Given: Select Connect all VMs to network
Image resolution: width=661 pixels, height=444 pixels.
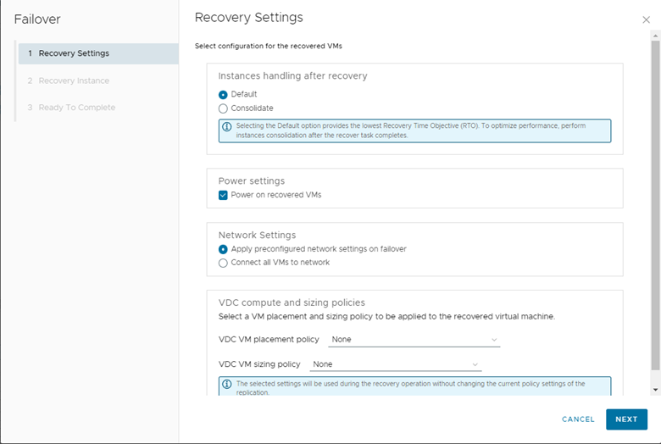Looking at the screenshot, I should click(224, 263).
